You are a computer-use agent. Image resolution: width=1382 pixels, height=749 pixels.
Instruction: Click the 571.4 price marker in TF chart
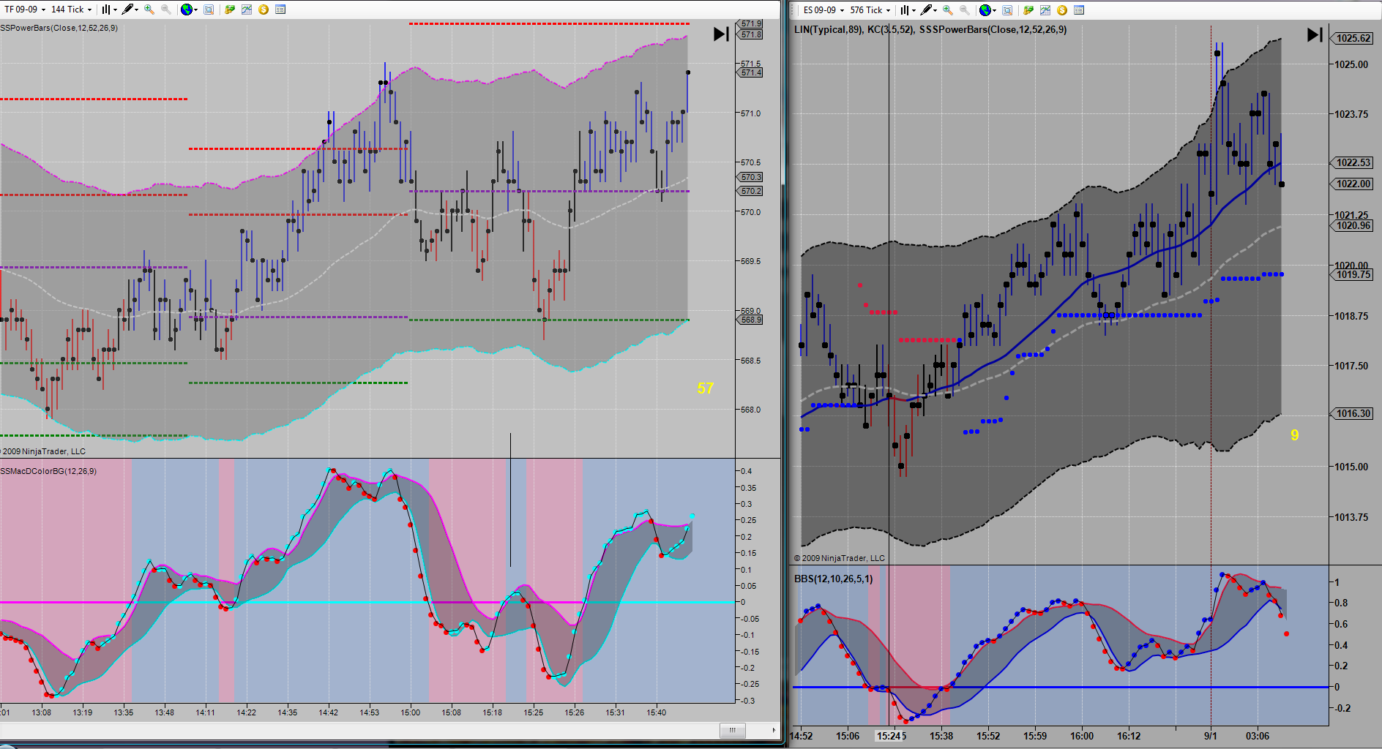click(751, 72)
